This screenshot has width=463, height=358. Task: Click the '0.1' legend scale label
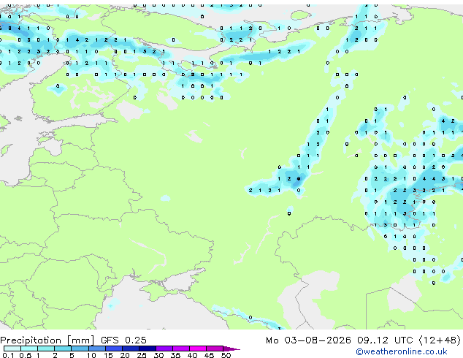pyautogui.click(x=8, y=355)
